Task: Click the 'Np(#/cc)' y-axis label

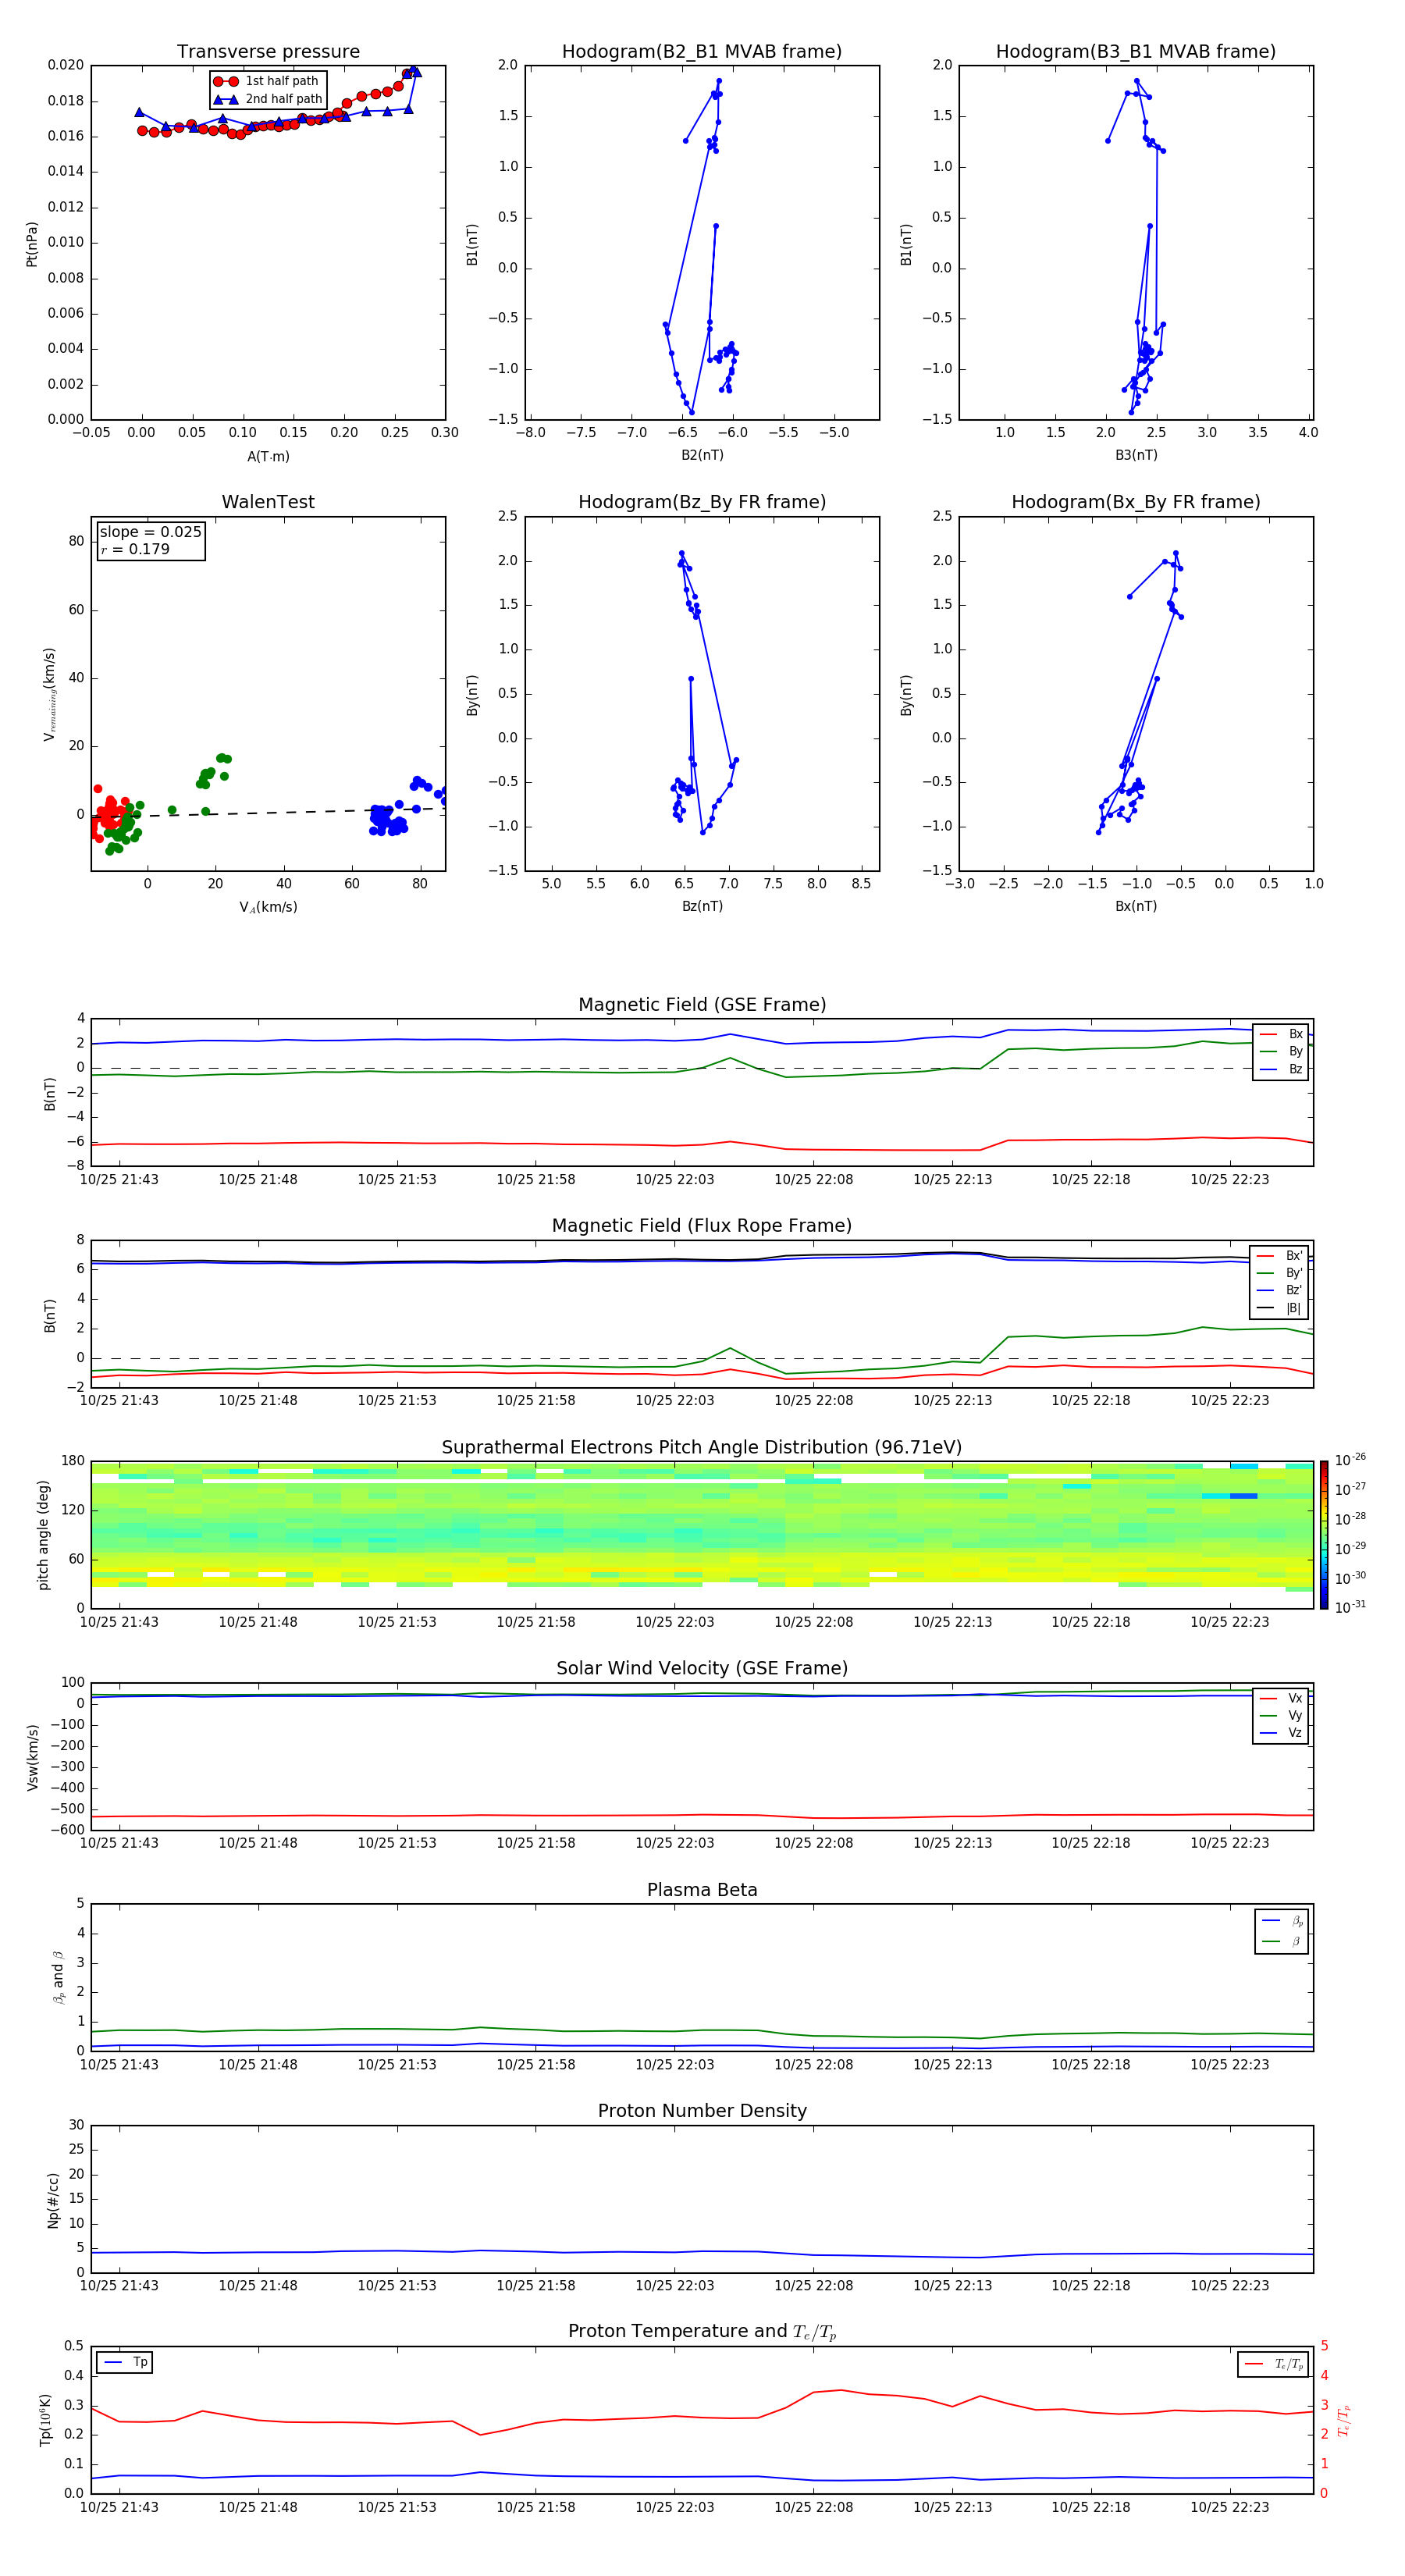Action: click(x=53, y=2199)
